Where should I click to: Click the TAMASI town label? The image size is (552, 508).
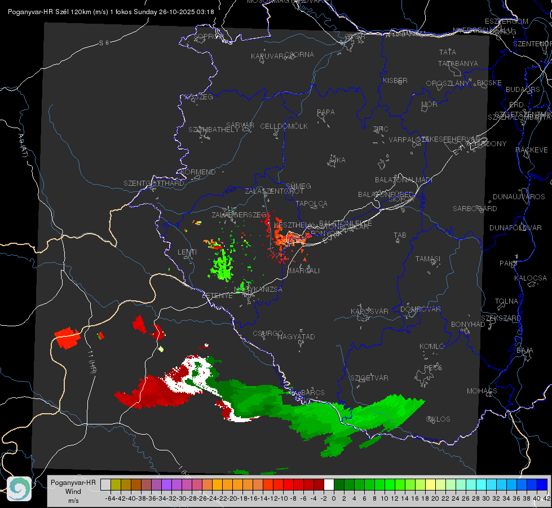[x=428, y=259]
